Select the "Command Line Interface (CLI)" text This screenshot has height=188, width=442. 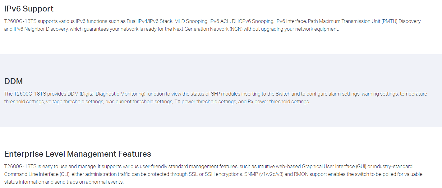[36, 174]
